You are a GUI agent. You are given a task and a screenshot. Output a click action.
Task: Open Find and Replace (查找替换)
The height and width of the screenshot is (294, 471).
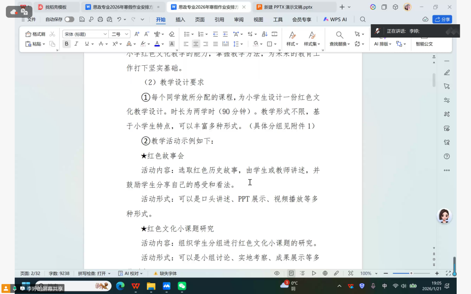click(340, 39)
